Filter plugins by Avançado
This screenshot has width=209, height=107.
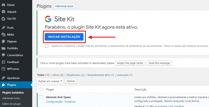123,75
